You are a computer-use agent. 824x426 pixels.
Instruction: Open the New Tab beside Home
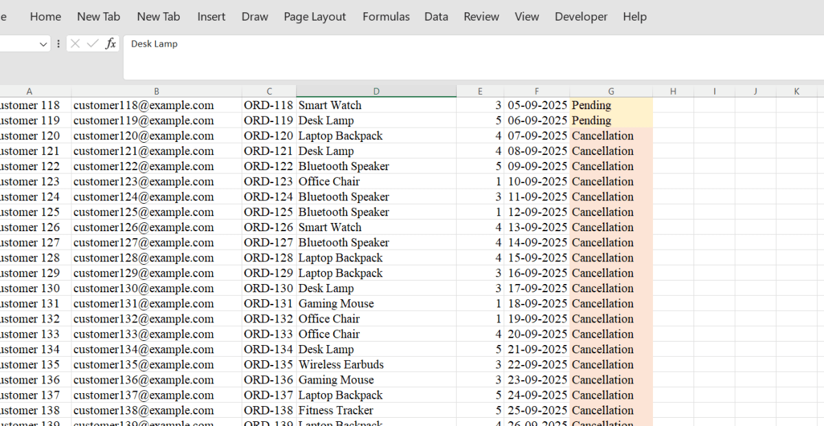tap(98, 16)
